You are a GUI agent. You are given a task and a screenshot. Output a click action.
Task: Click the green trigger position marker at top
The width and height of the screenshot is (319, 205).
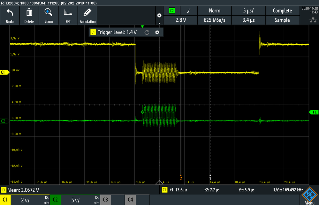click(142, 26)
